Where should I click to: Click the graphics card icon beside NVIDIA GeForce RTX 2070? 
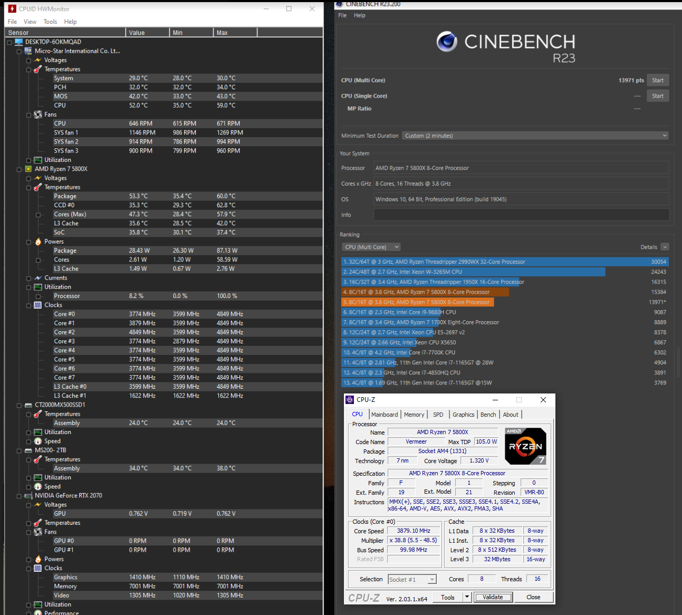pos(28,496)
